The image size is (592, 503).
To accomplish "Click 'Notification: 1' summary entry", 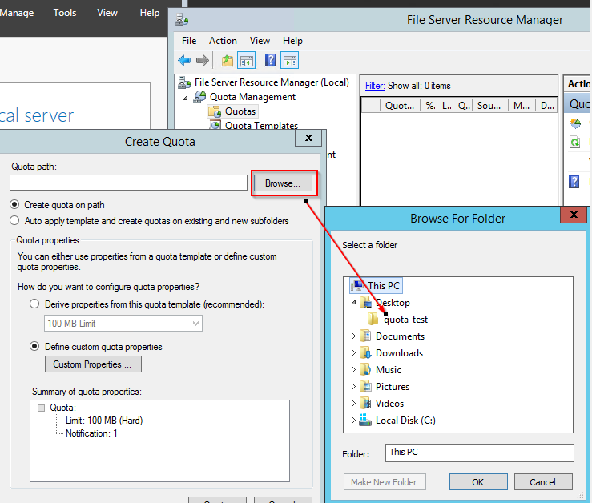I will click(x=91, y=433).
